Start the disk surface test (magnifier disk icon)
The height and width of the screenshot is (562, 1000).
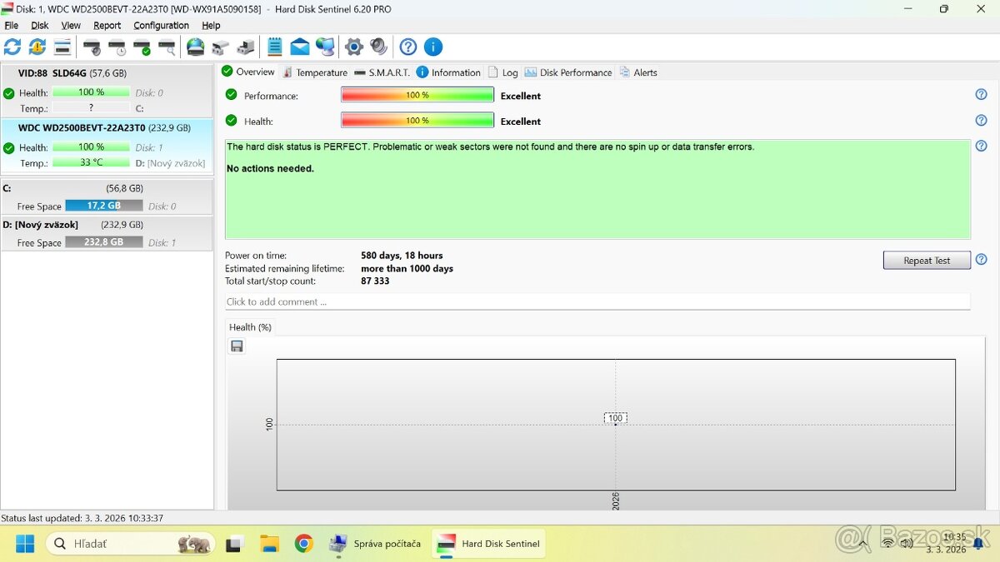(167, 47)
